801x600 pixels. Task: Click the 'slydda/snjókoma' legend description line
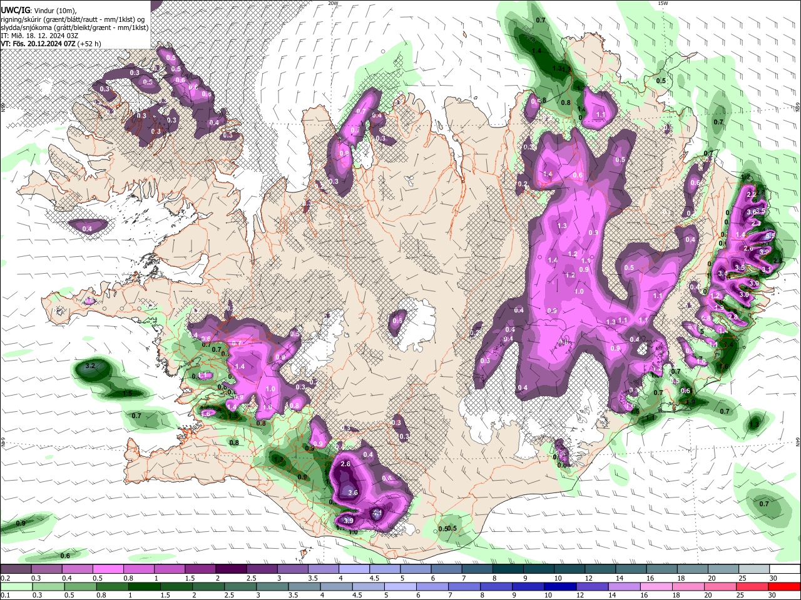[74, 27]
